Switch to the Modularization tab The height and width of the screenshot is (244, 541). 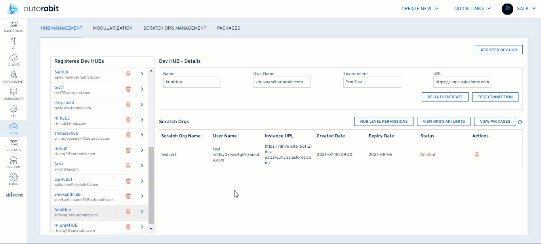(113, 28)
